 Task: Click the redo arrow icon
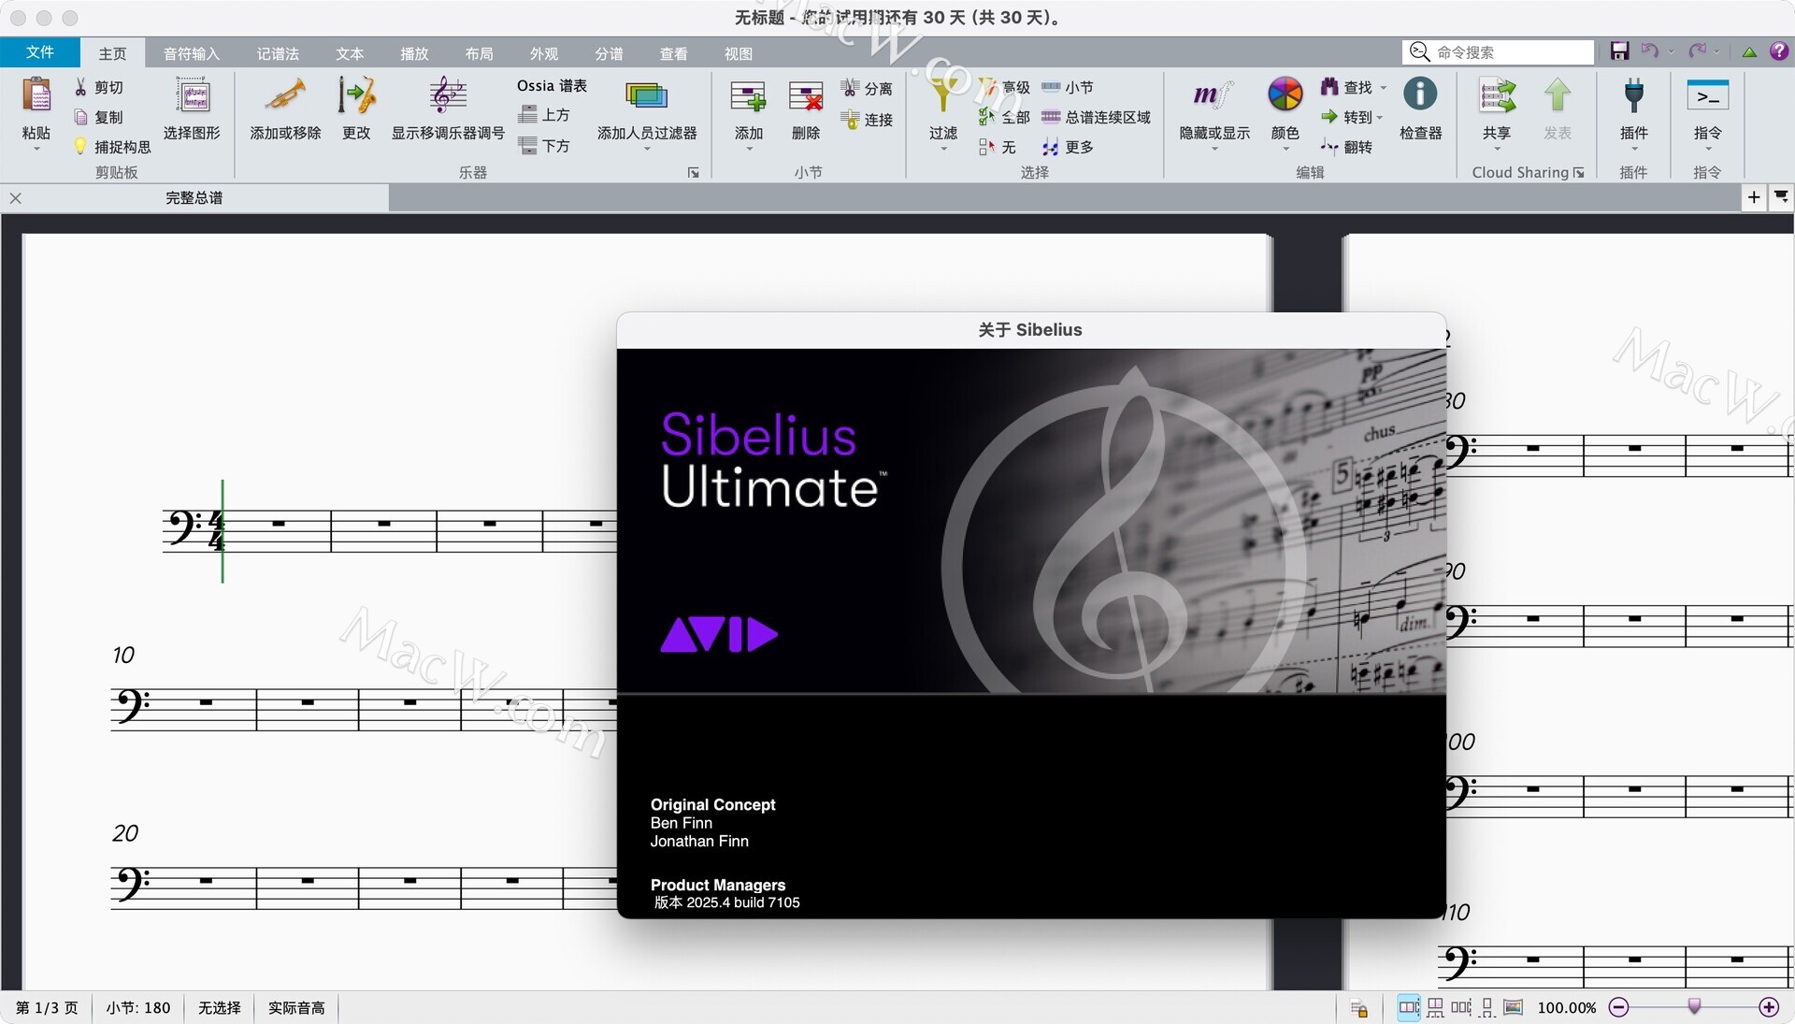1697,51
